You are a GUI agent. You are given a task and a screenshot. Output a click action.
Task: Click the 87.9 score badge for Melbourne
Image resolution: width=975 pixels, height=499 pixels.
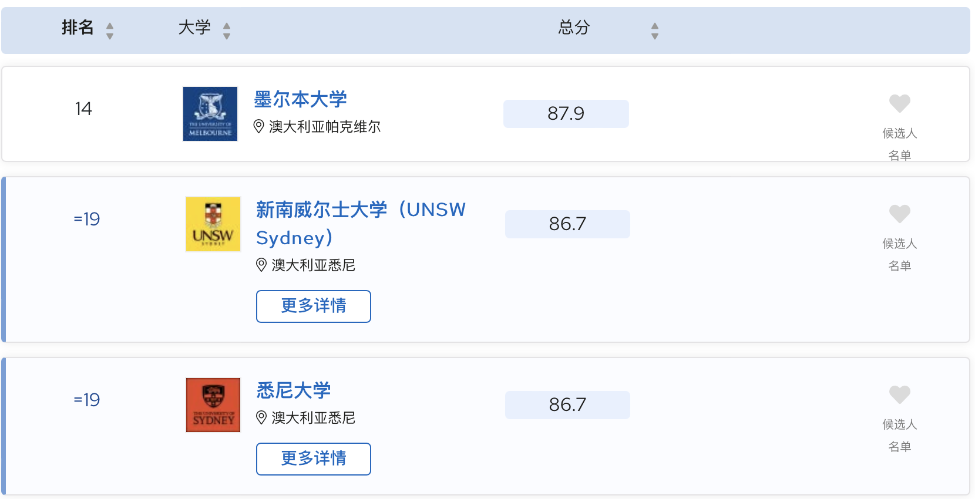[566, 114]
